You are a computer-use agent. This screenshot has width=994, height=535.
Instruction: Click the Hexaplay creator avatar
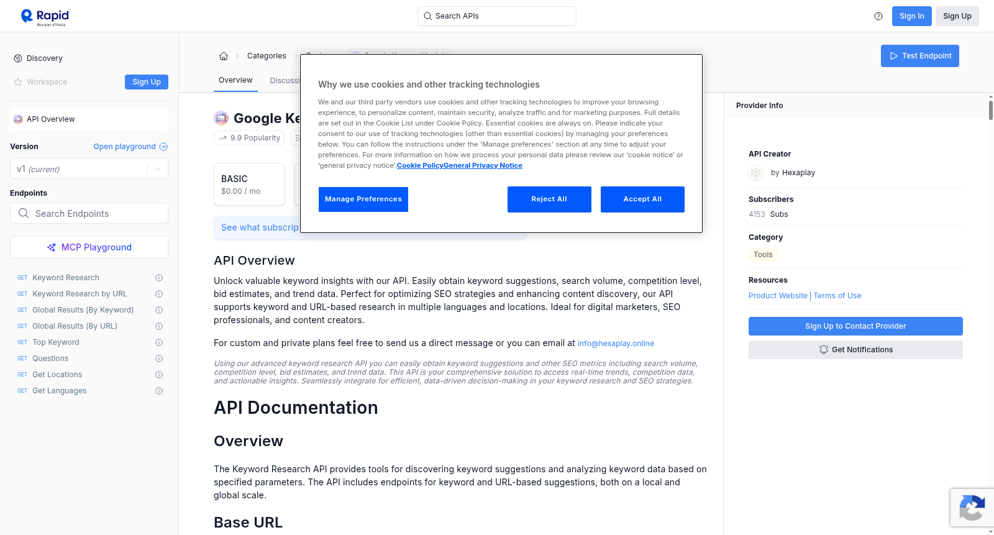pos(756,173)
